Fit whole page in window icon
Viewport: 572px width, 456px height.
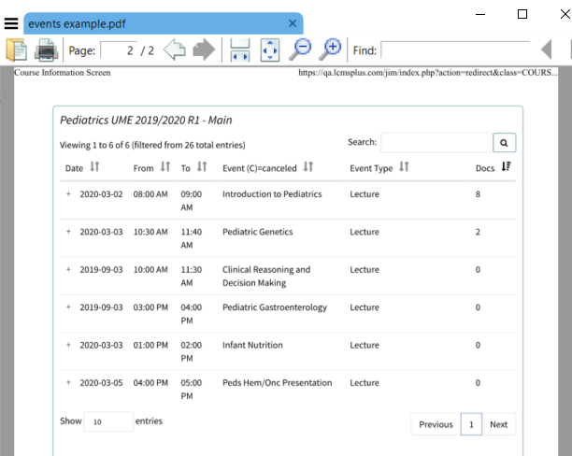click(x=270, y=50)
